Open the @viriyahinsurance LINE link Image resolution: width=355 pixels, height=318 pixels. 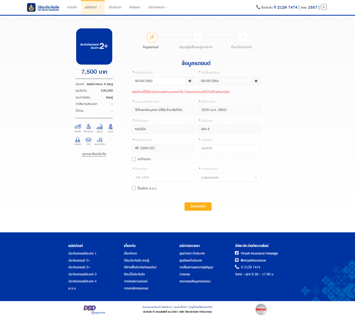tap(253, 260)
